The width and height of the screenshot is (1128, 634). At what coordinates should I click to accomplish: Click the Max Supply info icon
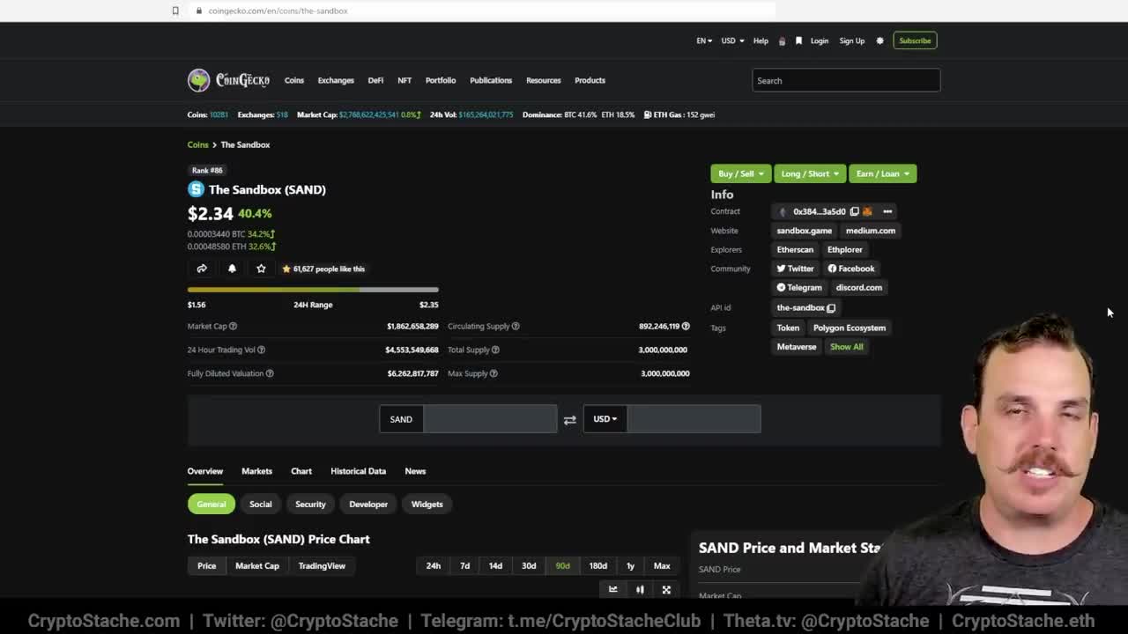[x=493, y=373]
